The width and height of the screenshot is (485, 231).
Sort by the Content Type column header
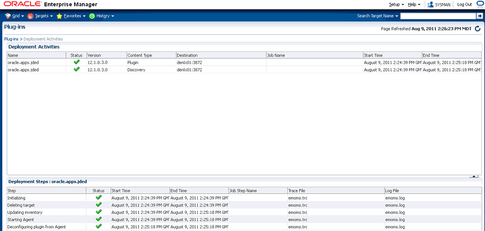139,55
